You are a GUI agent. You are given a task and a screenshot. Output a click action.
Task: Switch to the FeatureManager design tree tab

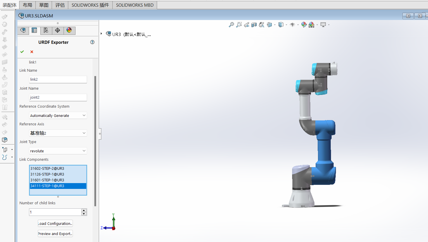(x=23, y=30)
